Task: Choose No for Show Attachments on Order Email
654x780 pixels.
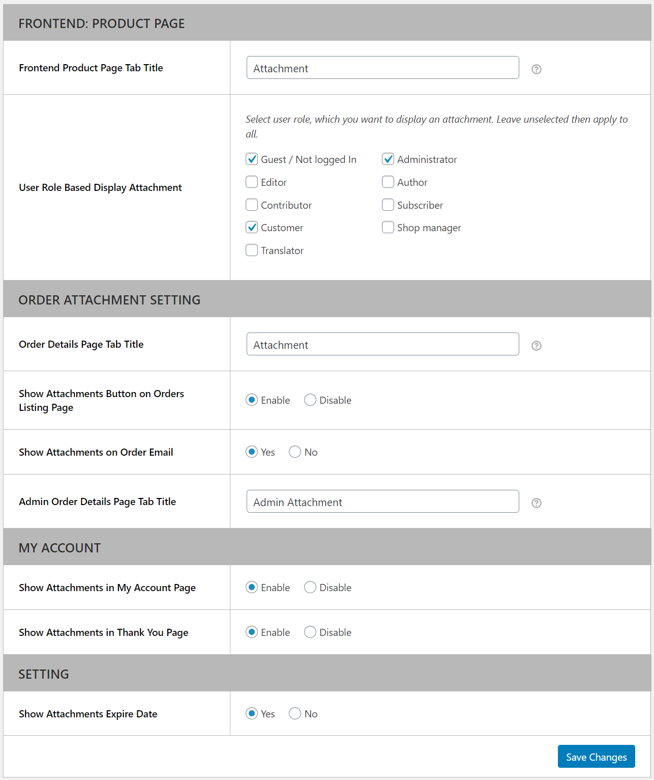Action: (x=295, y=452)
